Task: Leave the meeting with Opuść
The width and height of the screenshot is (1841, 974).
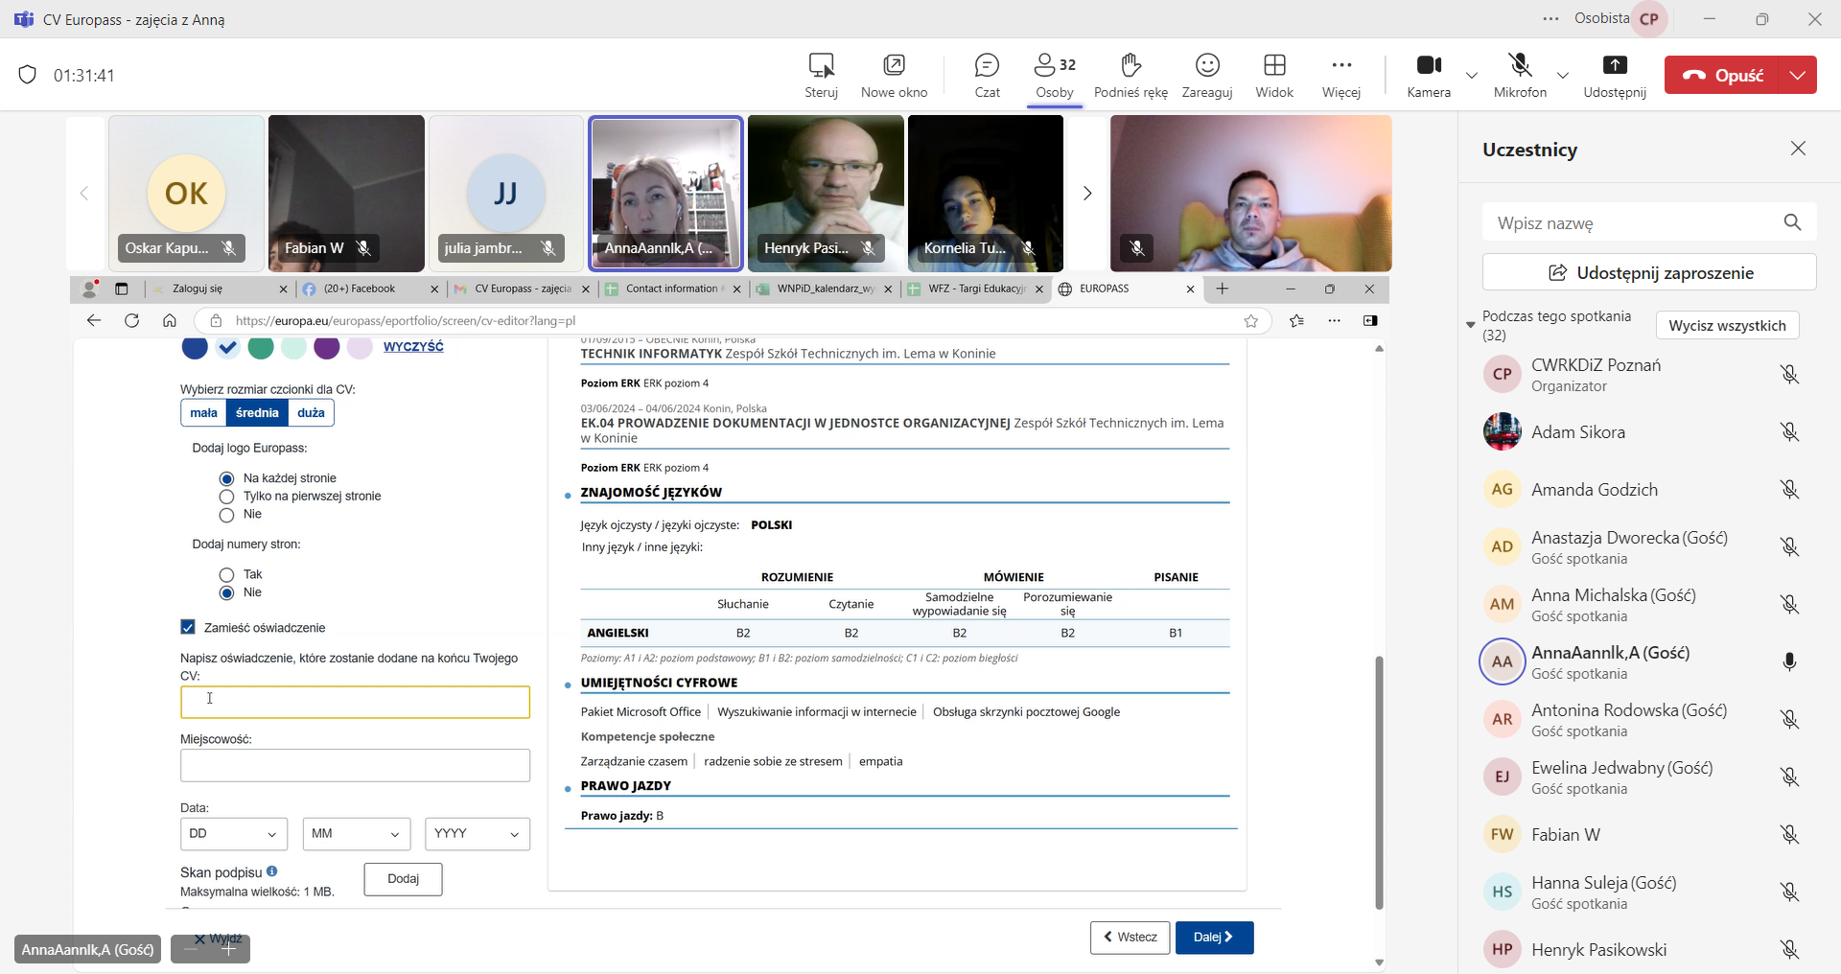Action: 1722,75
